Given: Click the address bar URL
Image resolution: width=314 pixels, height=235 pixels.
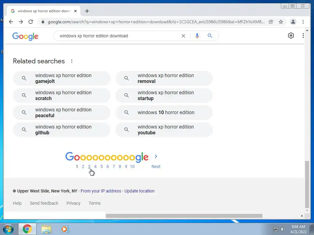Looking at the screenshot, I should pyautogui.click(x=156, y=22).
